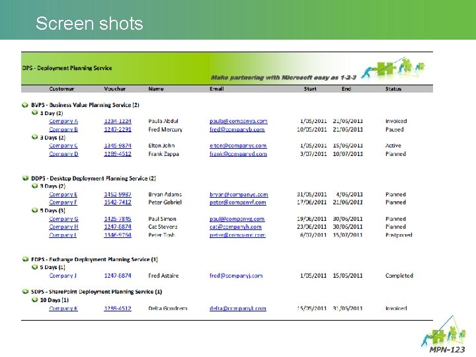Open the Company A customer link
Image resolution: width=476 pixels, height=357 pixels.
[x=63, y=121]
